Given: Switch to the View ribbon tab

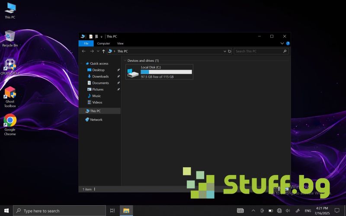Looking at the screenshot, I should pos(120,44).
